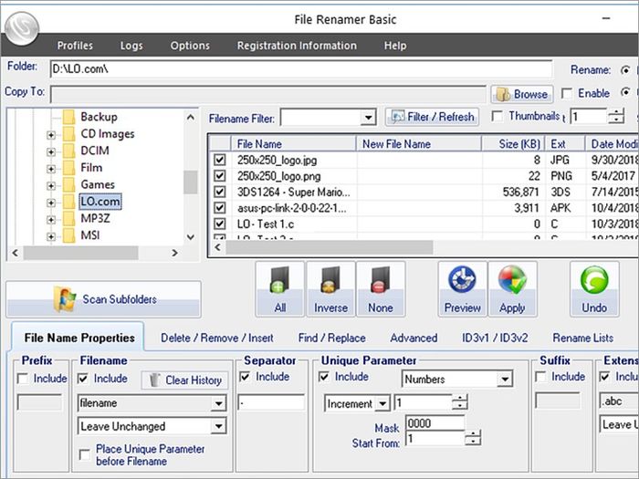Click the Folder path input field
The image size is (639, 479).
pyautogui.click(x=301, y=69)
